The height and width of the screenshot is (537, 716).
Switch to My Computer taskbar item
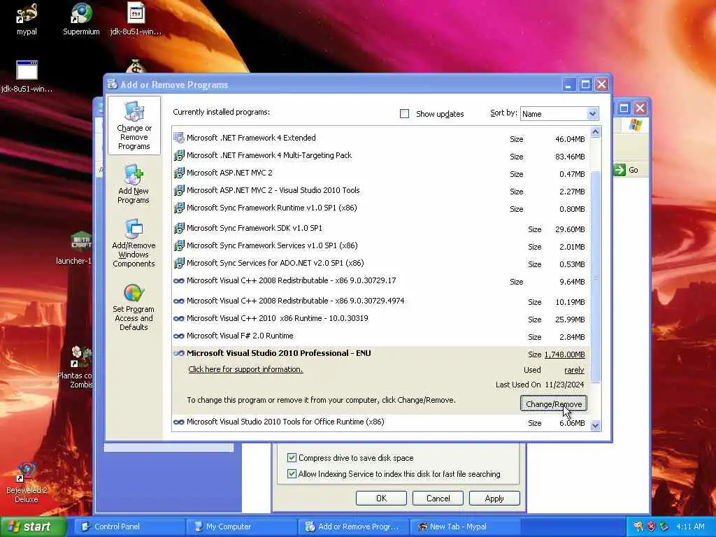[241, 527]
